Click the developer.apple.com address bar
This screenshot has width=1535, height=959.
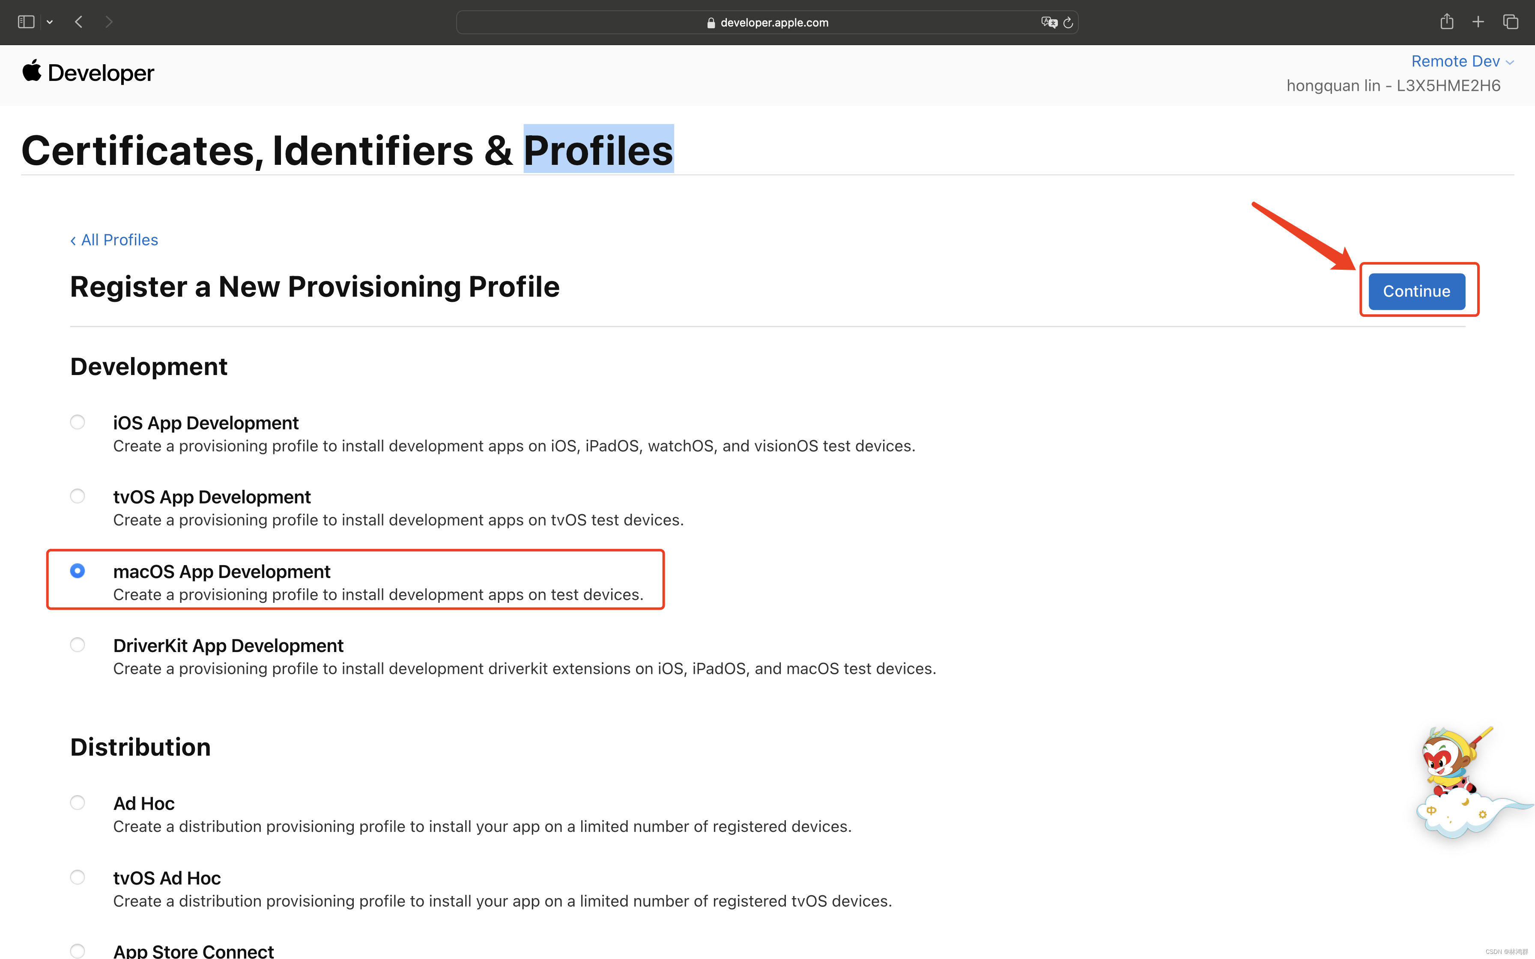[767, 22]
